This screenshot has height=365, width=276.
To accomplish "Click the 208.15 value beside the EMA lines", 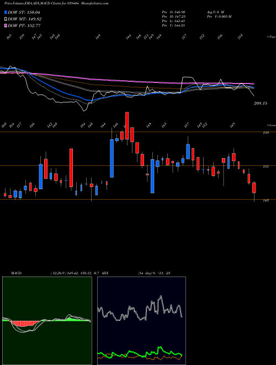I will point(261,103).
